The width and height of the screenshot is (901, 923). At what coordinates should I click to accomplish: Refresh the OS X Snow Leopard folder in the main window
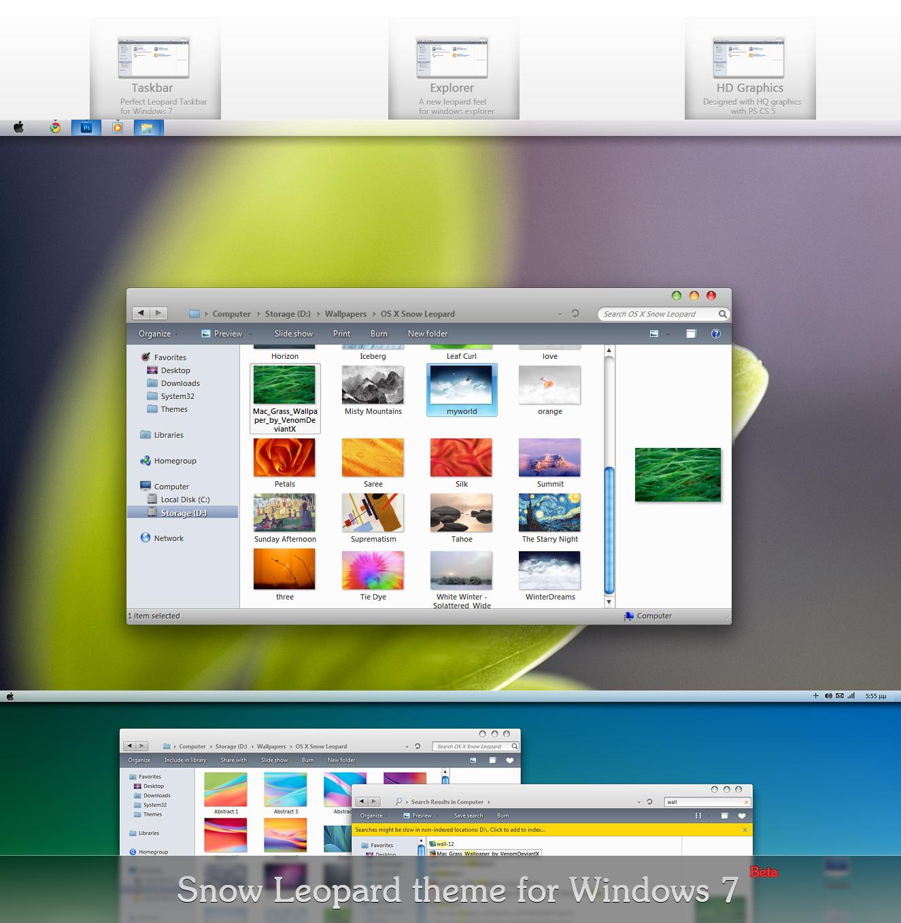pos(575,313)
